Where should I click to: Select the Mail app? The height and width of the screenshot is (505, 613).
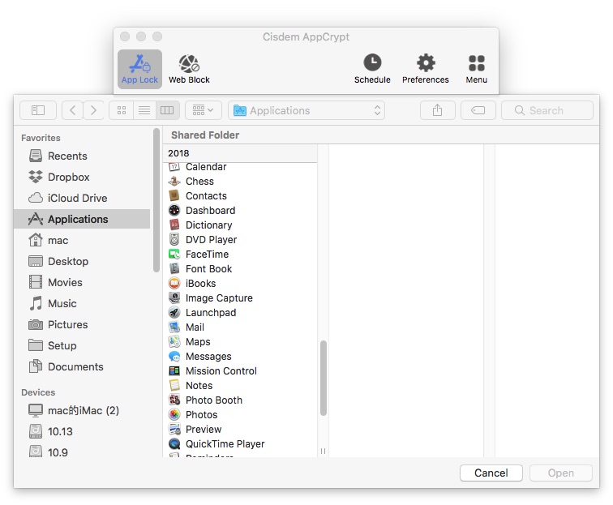coord(240,327)
